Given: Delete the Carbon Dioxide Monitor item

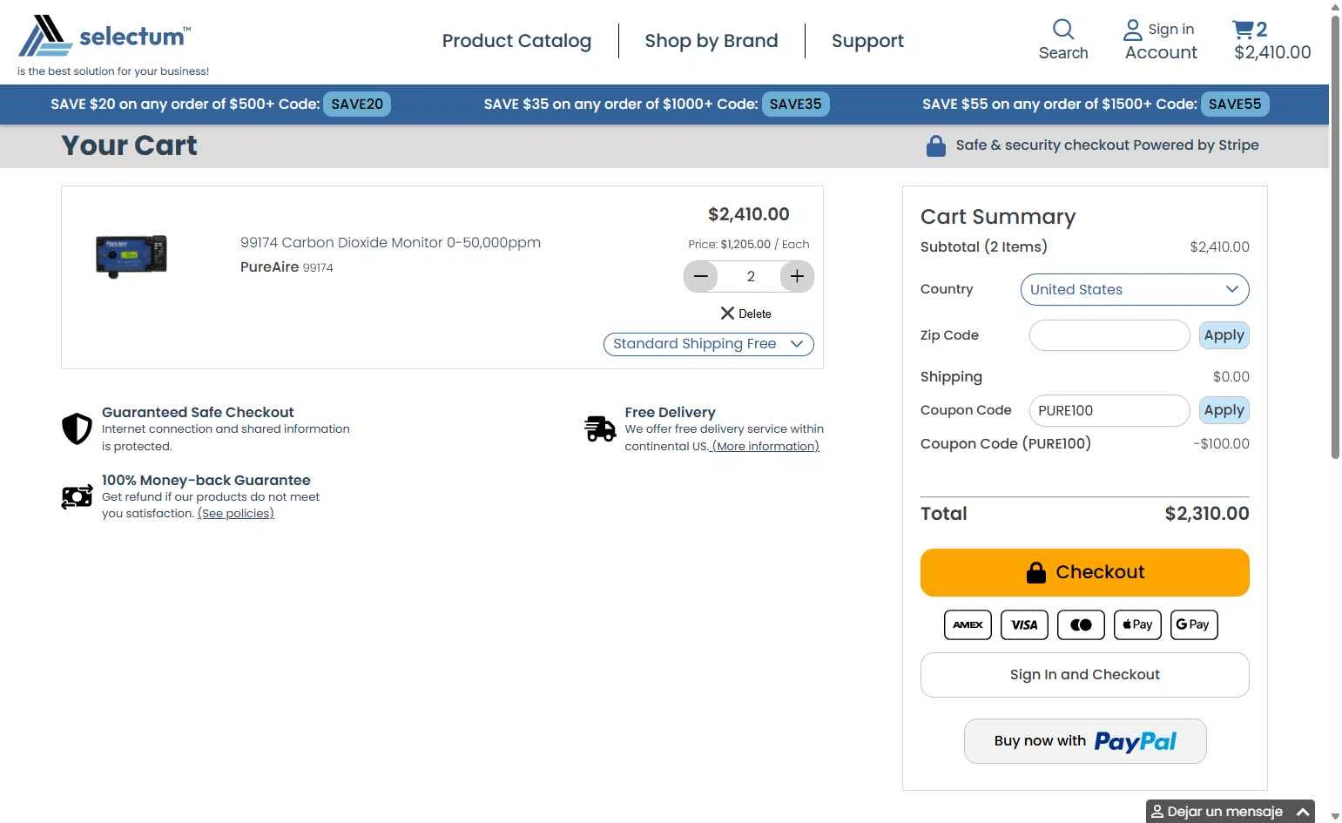Looking at the screenshot, I should (x=745, y=314).
